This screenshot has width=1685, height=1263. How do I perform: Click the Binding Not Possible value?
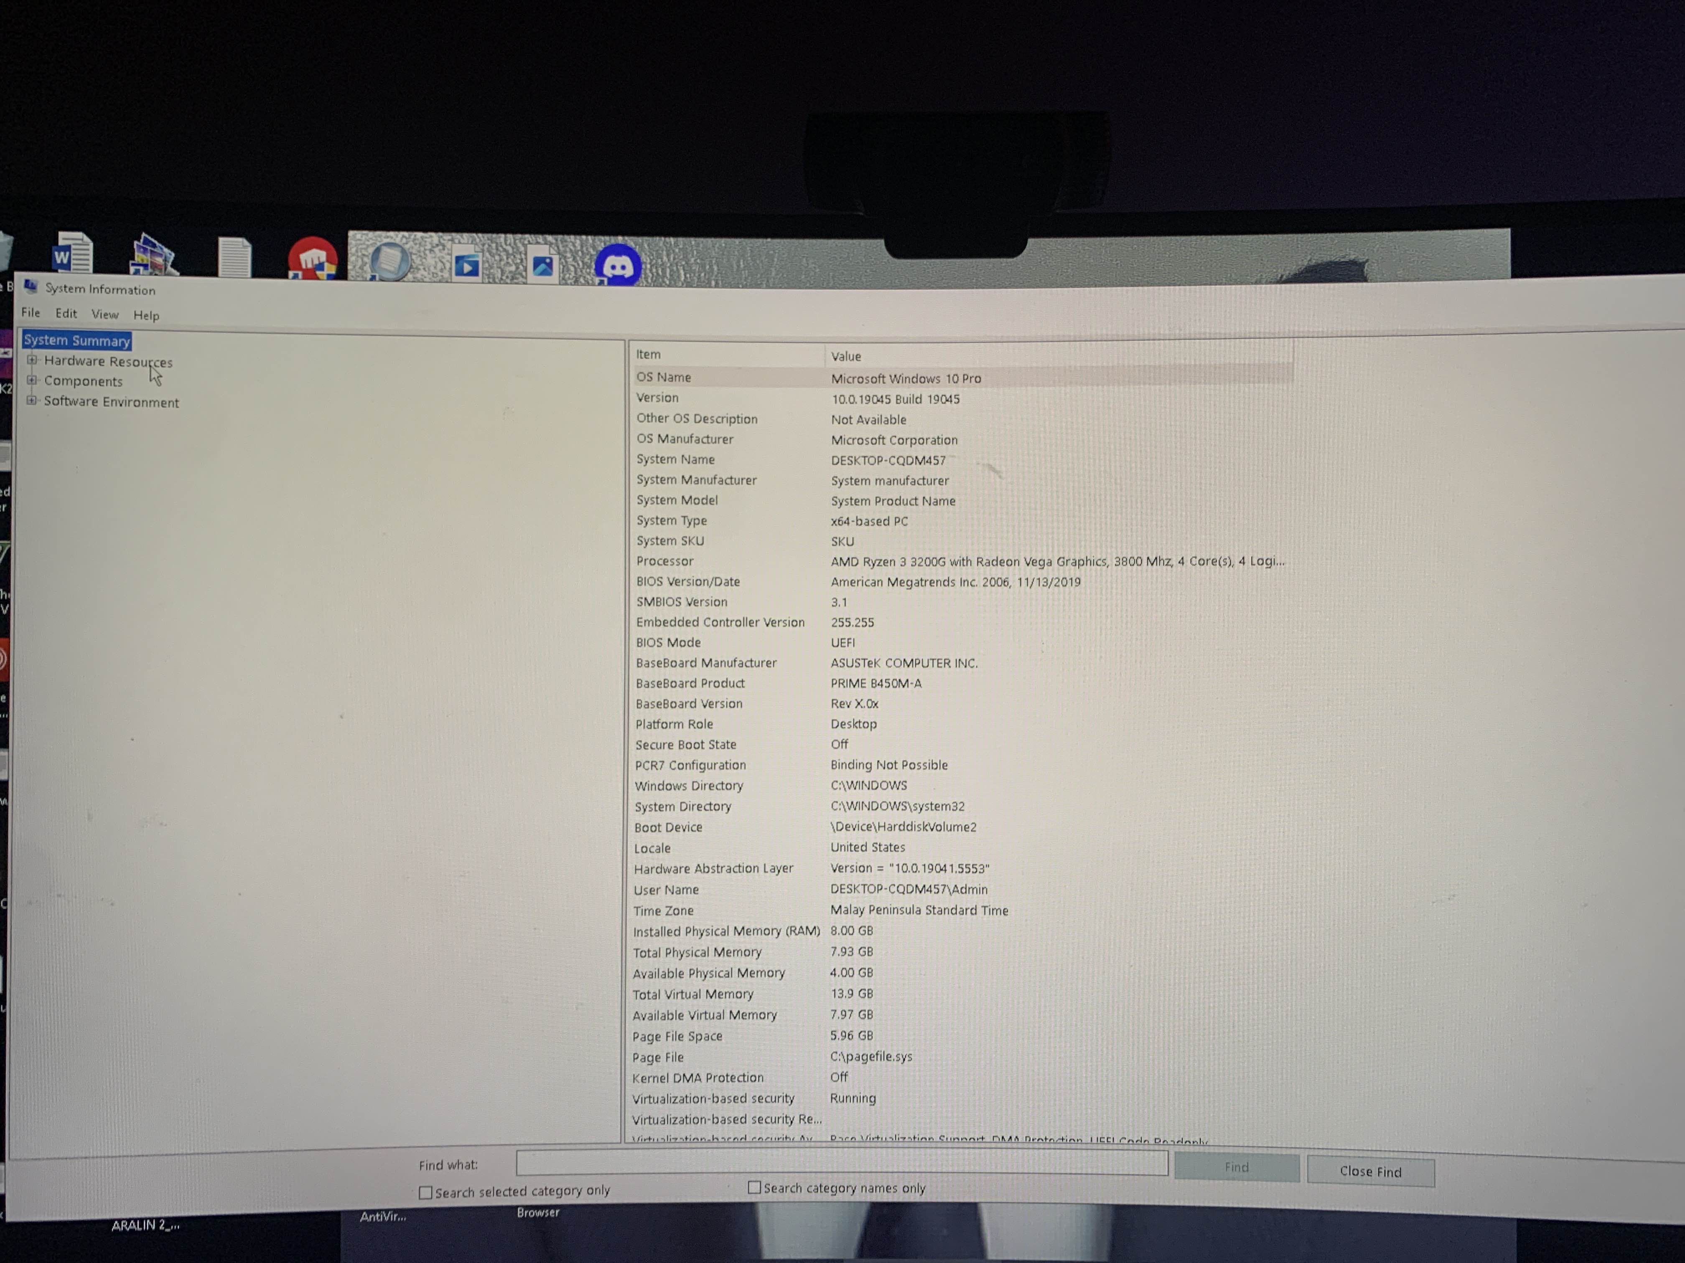click(x=889, y=765)
